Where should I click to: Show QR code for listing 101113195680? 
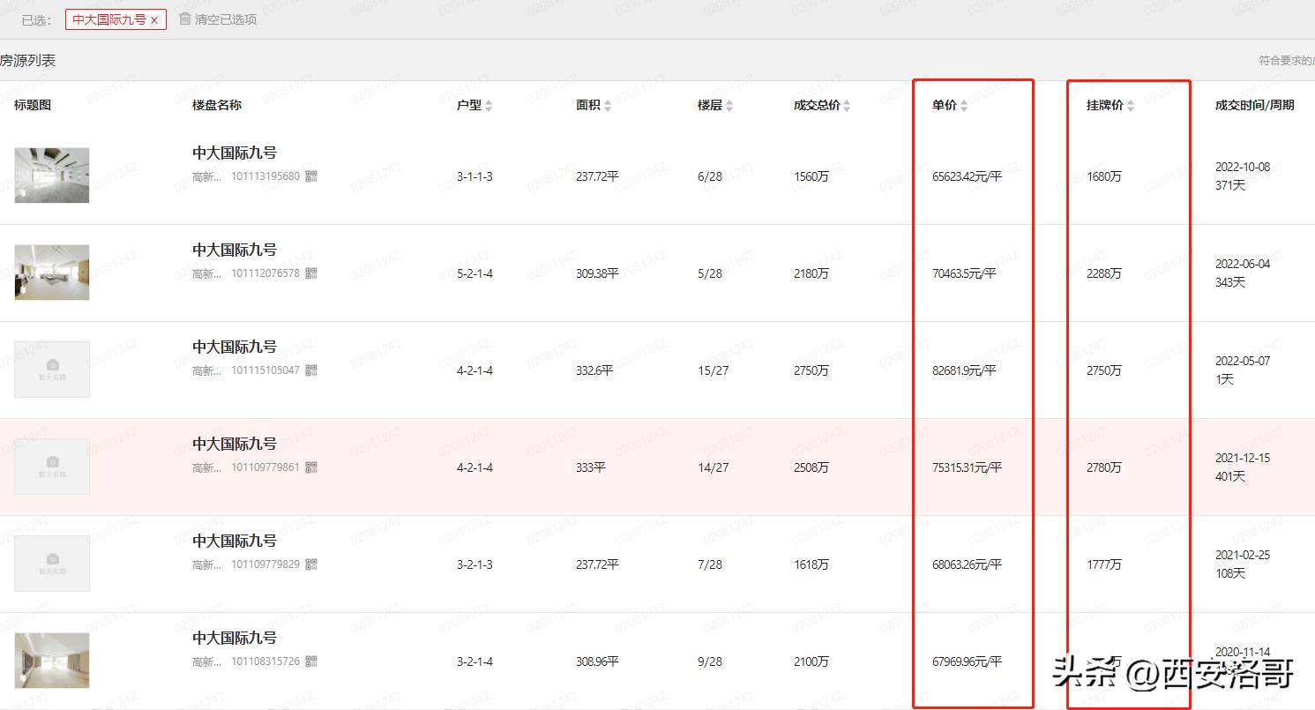coord(311,176)
